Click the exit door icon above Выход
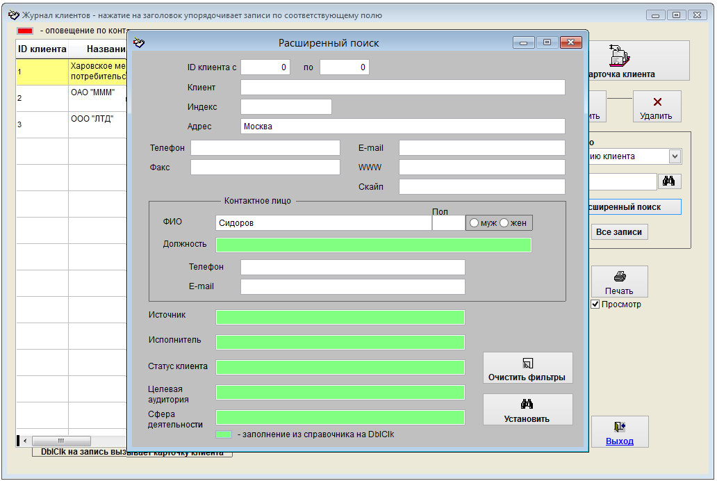Image resolution: width=717 pixels, height=481 pixels. [x=620, y=427]
